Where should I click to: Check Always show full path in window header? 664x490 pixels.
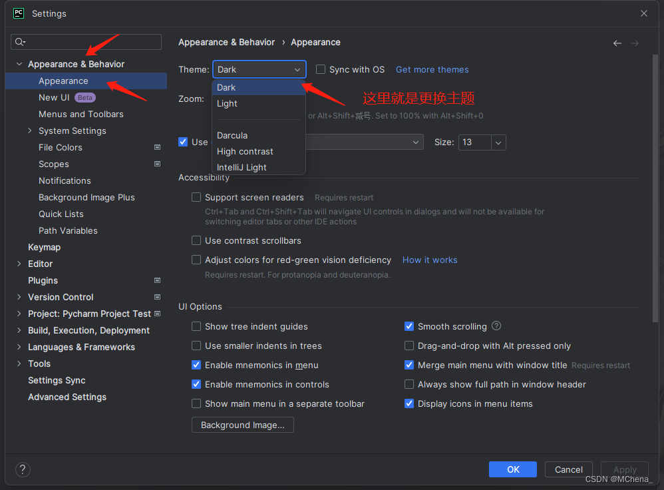coord(409,384)
